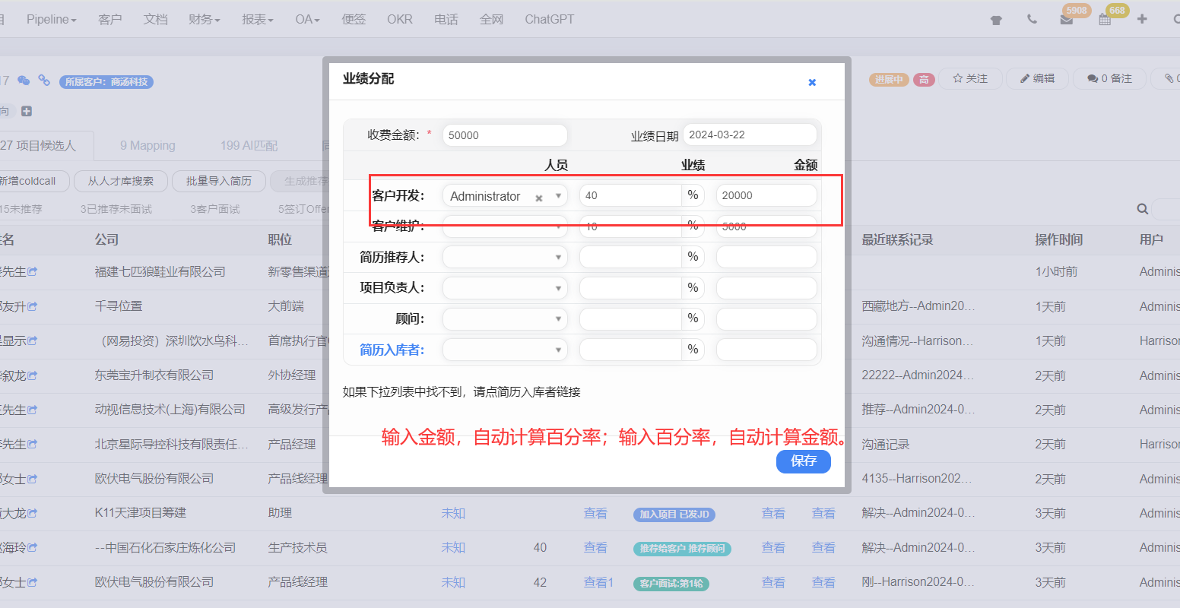Open the 财务 dropdown menu
1180x608 pixels.
point(205,19)
